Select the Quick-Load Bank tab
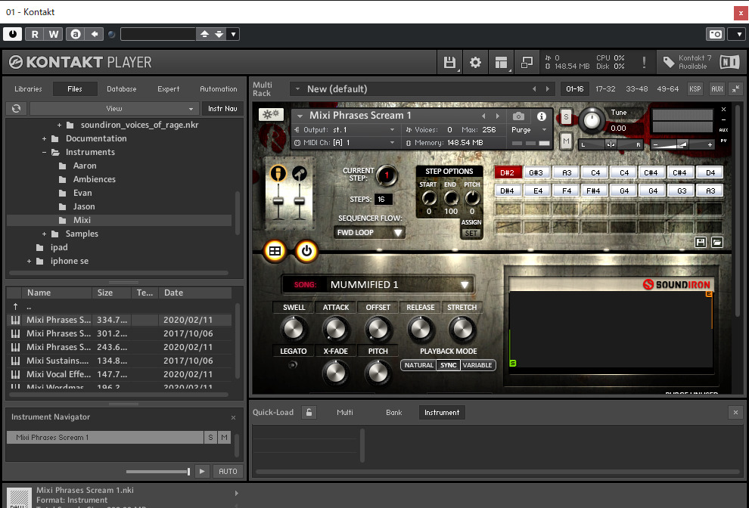The width and height of the screenshot is (749, 508). point(394,413)
